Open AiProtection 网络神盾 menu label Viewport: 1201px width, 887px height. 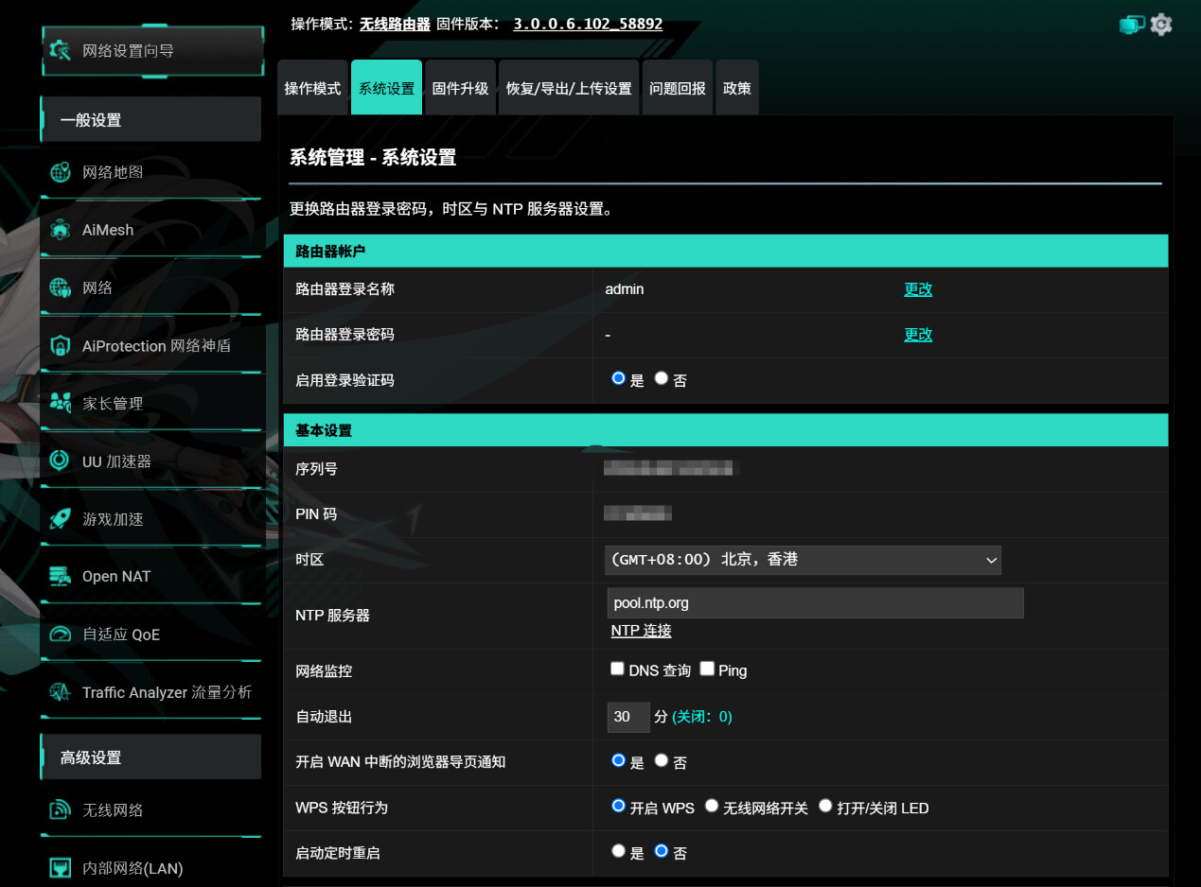point(156,346)
